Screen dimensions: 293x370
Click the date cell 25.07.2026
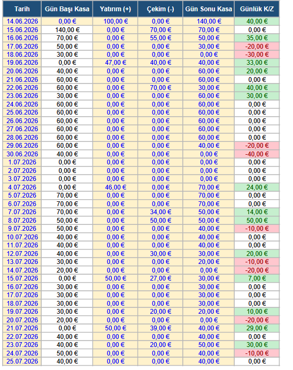pyautogui.click(x=22, y=361)
